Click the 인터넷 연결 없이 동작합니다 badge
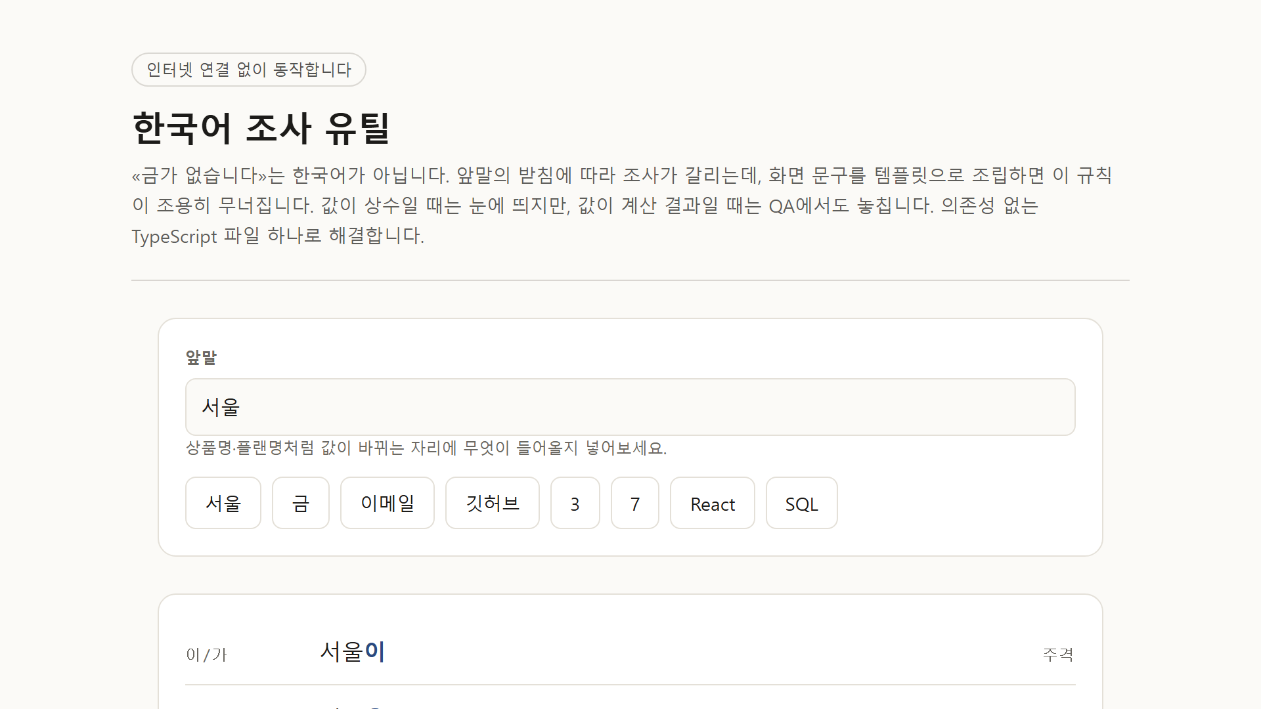This screenshot has width=1261, height=709. [249, 70]
